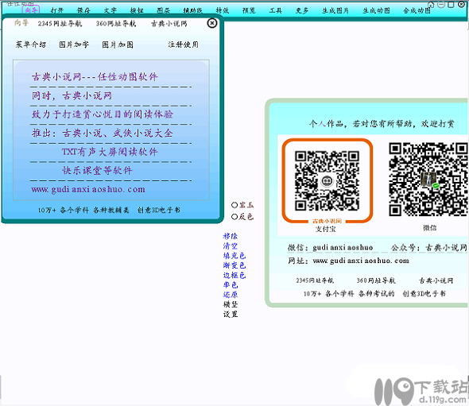
Task: Open purple www.gudianxiaoshuo.com link in guide panel
Action: tap(88, 189)
